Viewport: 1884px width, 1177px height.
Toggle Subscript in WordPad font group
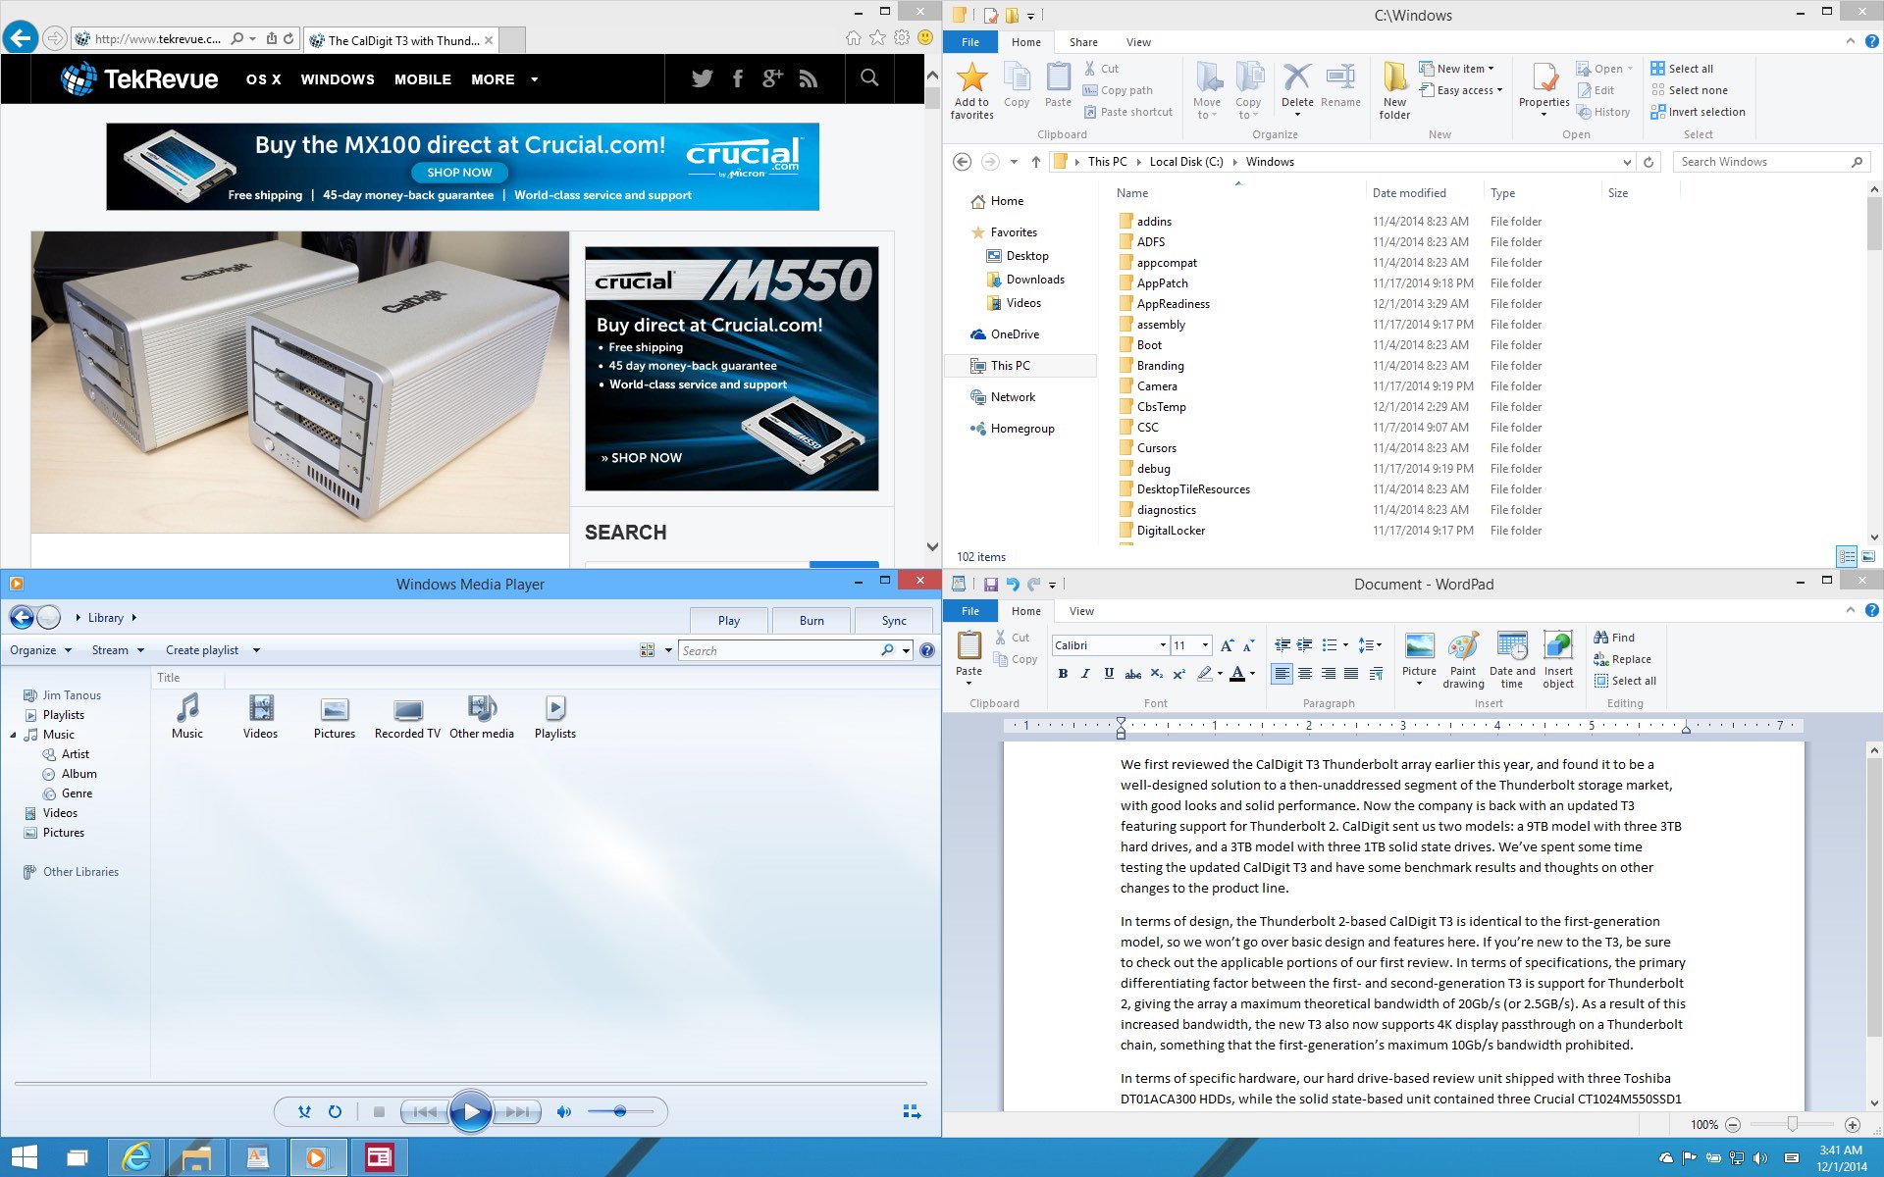(x=1156, y=674)
